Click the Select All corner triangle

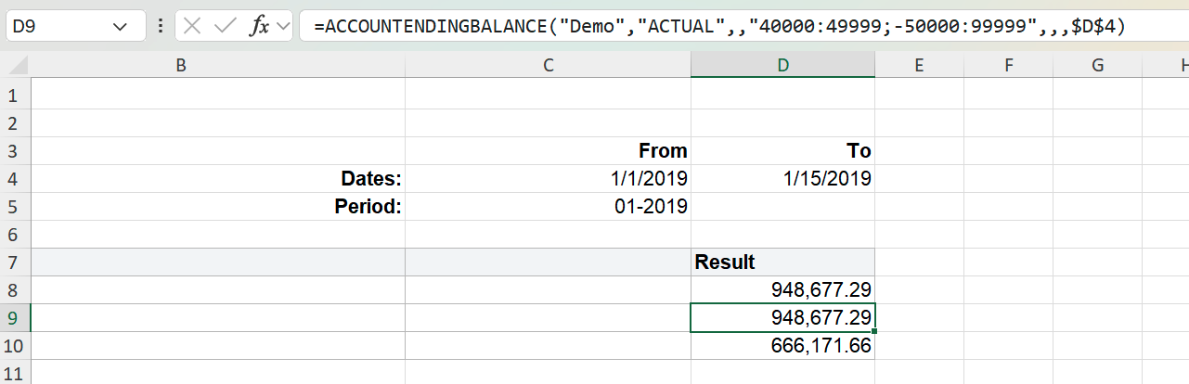coord(16,65)
